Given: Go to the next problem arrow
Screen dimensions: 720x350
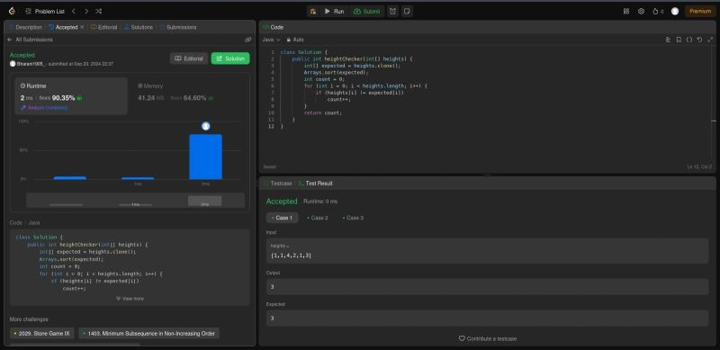Looking at the screenshot, I should click(85, 11).
